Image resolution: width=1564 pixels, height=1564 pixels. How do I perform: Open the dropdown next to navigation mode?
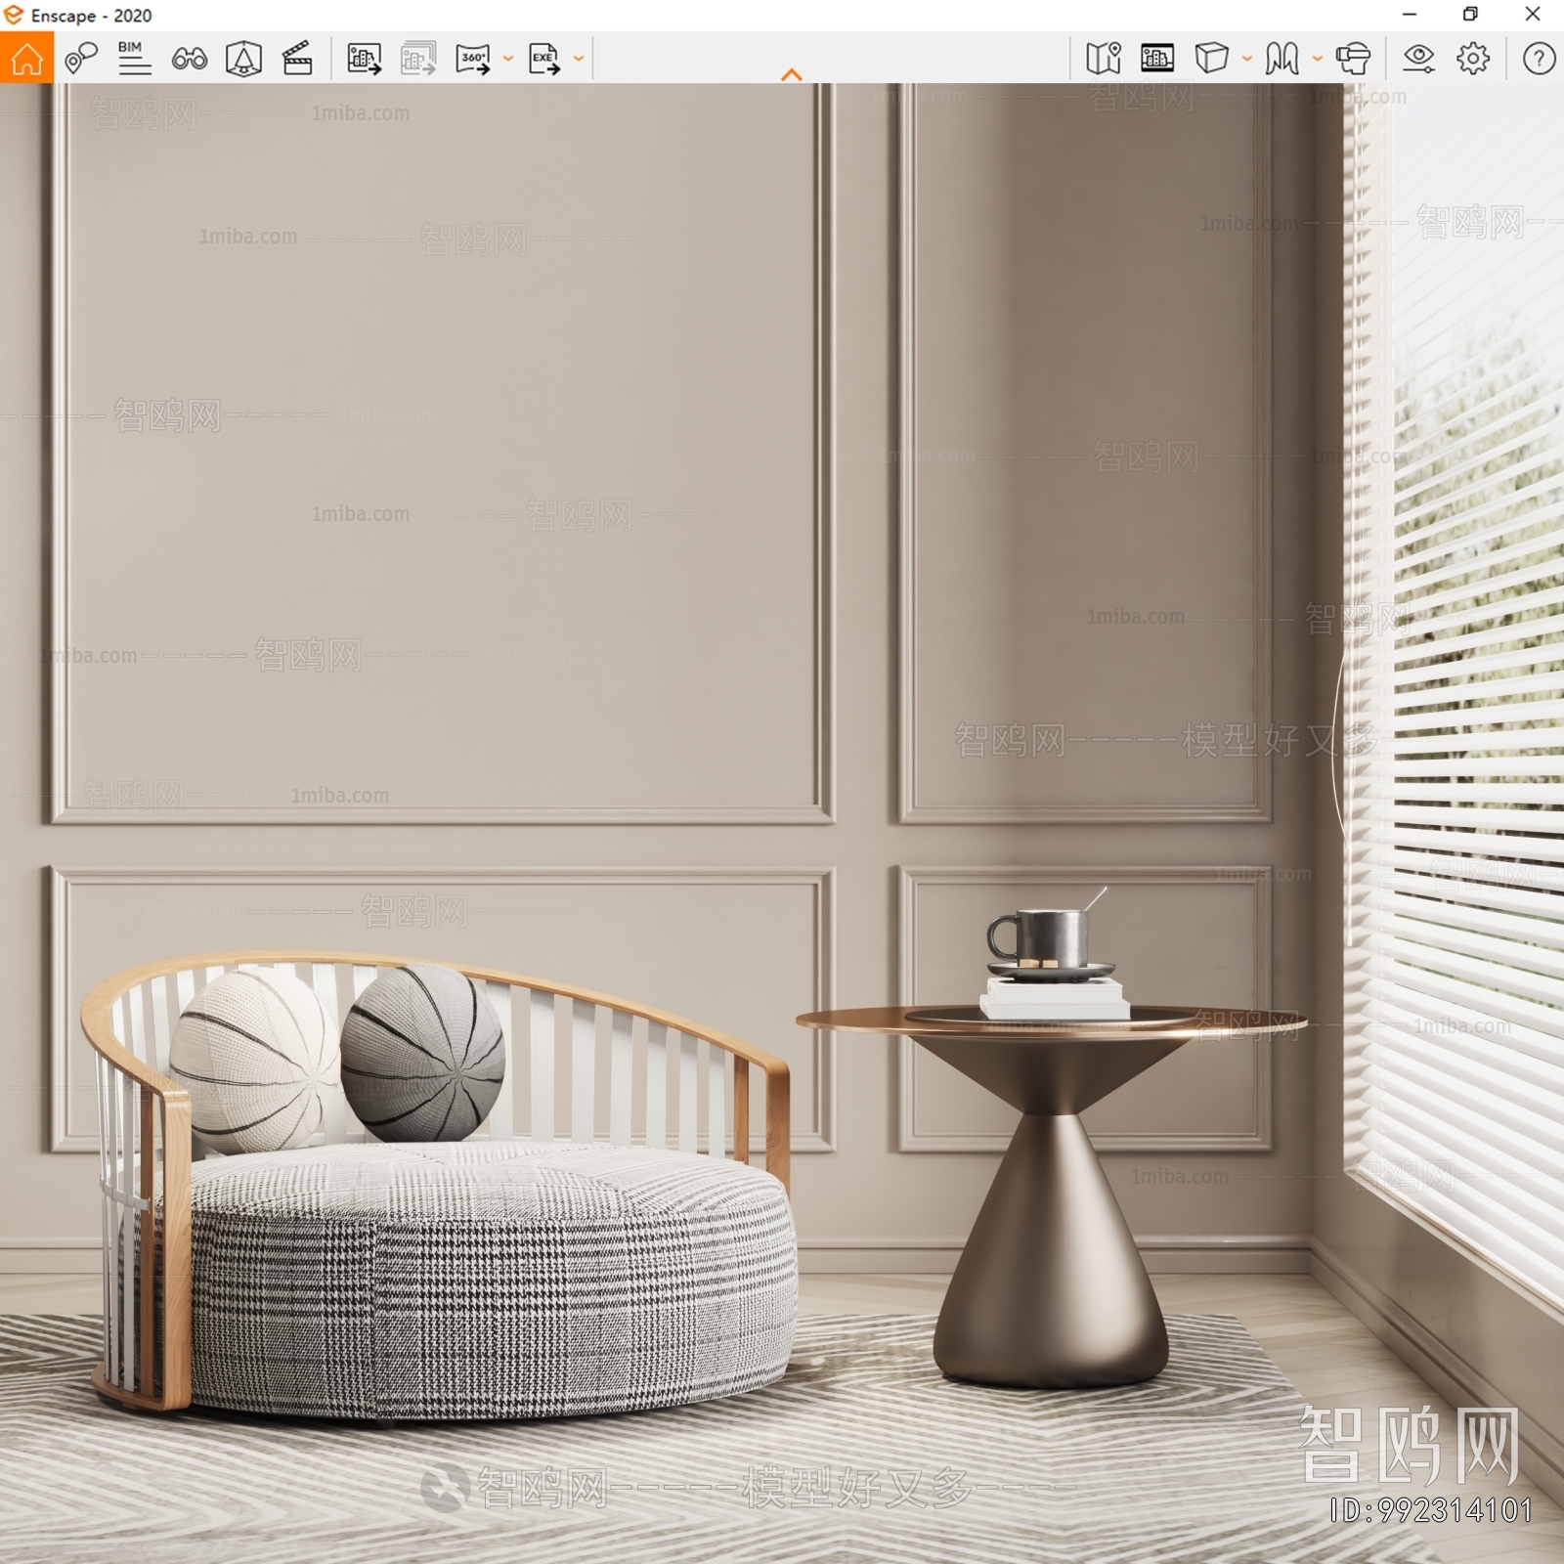pyautogui.click(x=1317, y=59)
